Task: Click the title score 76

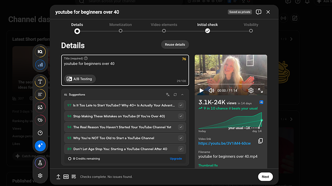Action: click(184, 59)
